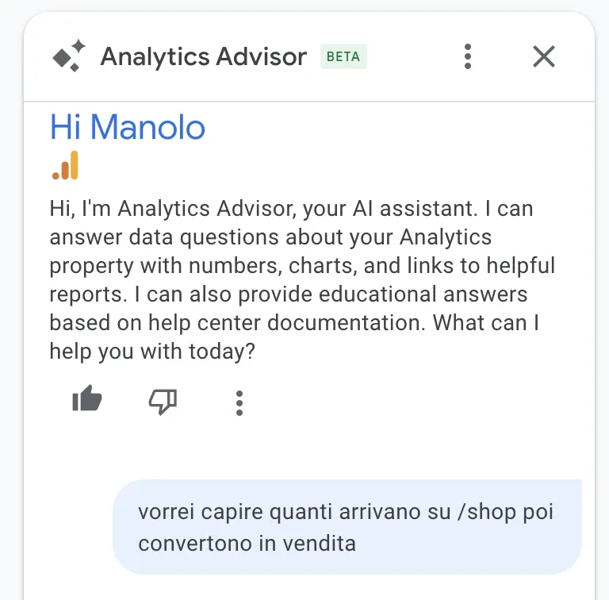
Task: Click the Analytics Advisor sparkle icon
Action: 68,56
